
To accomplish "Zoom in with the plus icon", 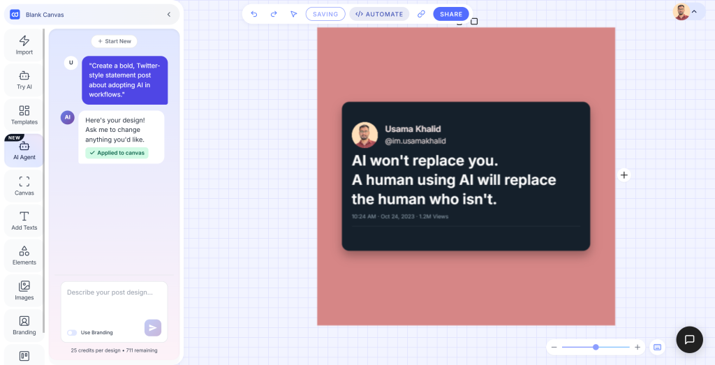I will [x=637, y=348].
